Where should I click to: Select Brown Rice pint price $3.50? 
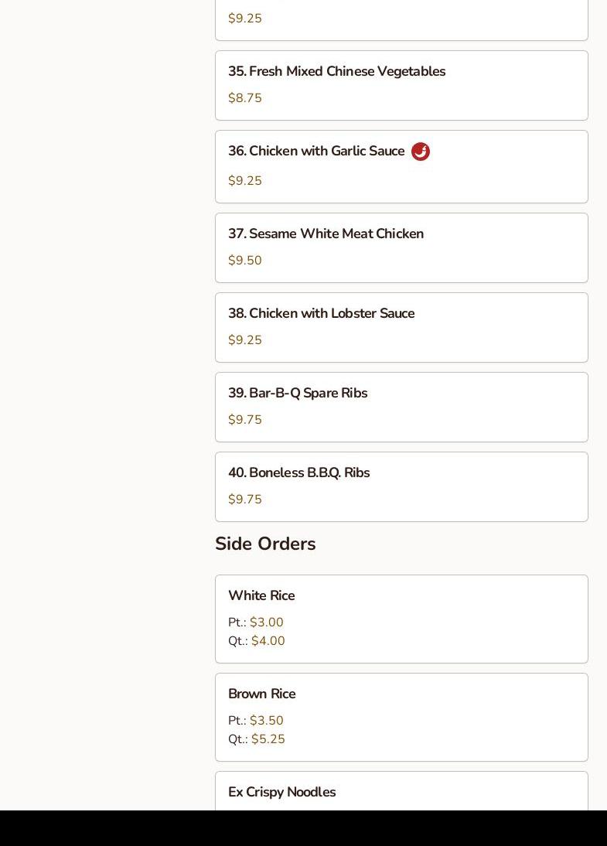click(x=266, y=721)
